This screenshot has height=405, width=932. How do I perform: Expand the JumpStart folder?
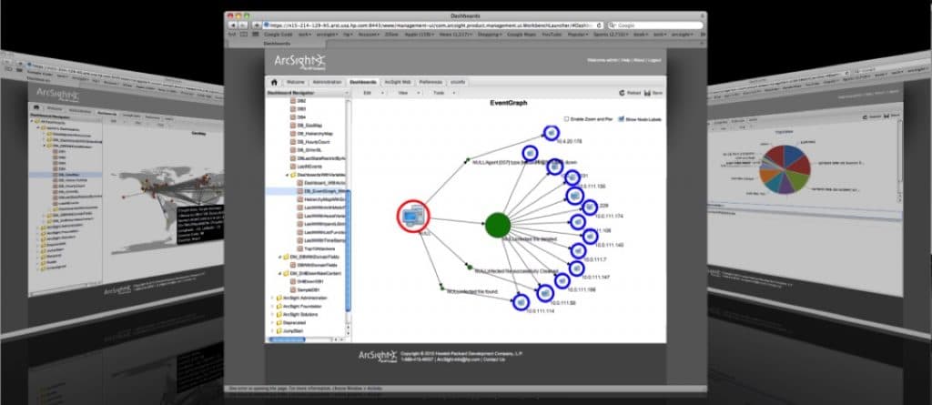(272, 330)
